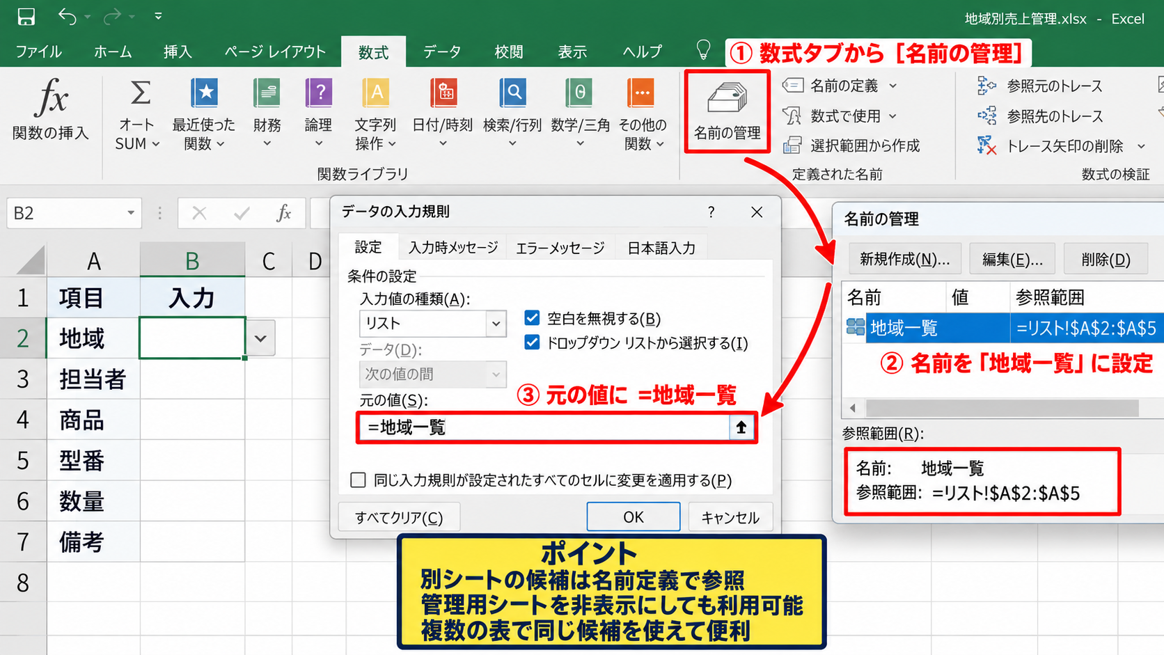This screenshot has height=655, width=1164.
Task: Enable 同じ入力規則 apply-to-all-cells checkbox
Action: coord(358,480)
